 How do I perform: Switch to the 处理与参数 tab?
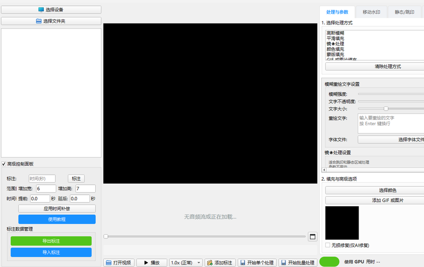point(337,12)
